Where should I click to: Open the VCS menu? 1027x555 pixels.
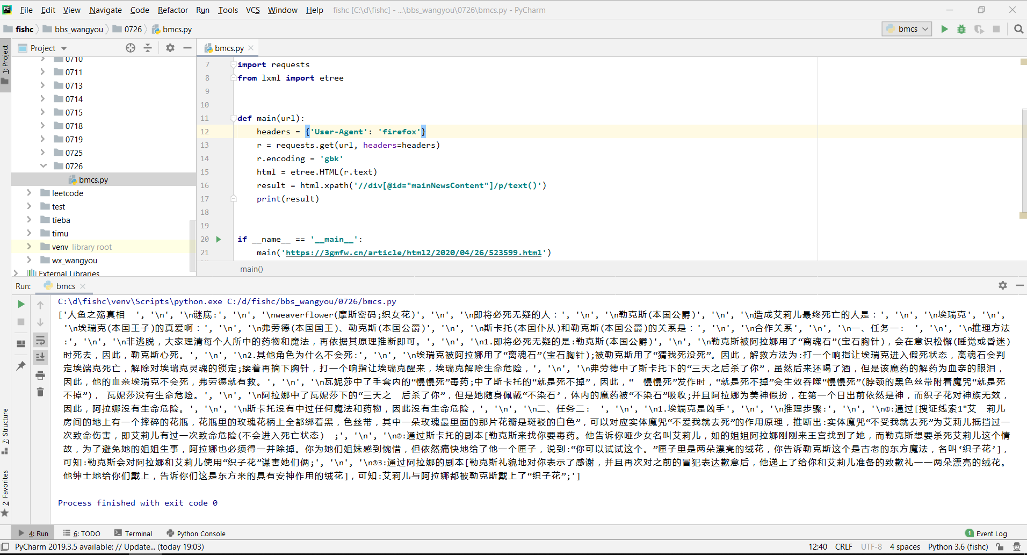[x=253, y=10]
